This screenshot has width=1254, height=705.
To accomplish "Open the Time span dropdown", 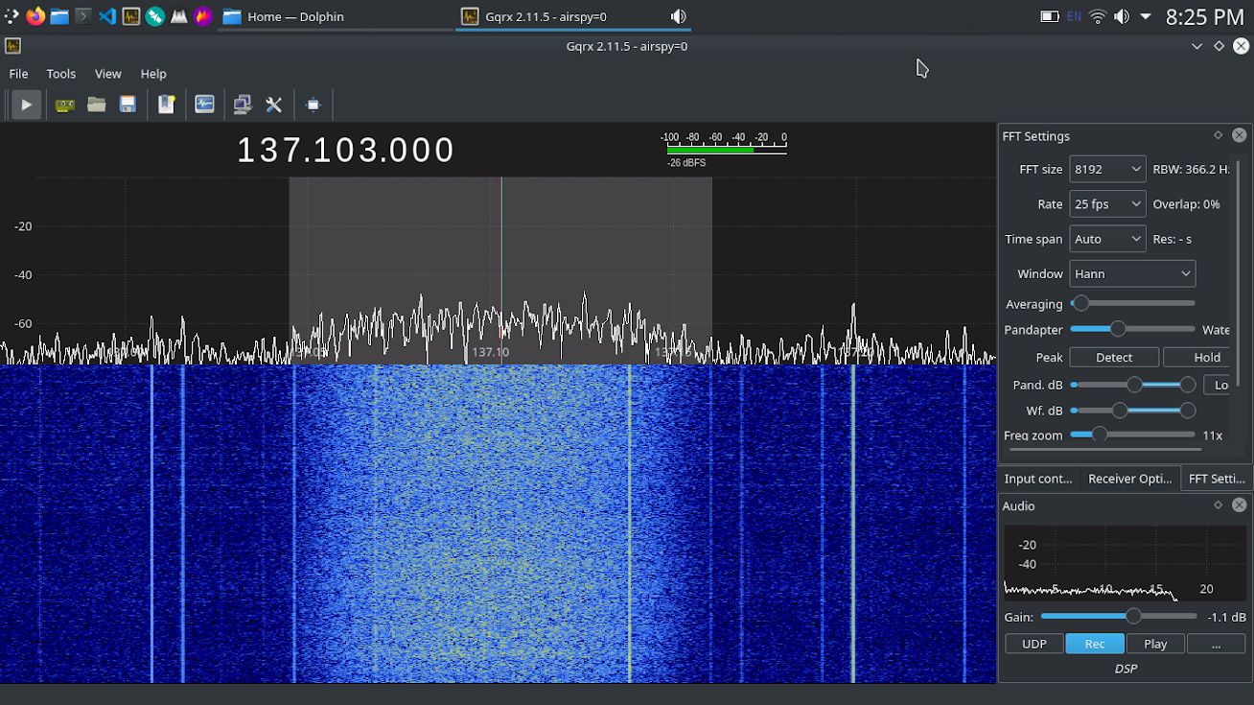I will 1107,239.
